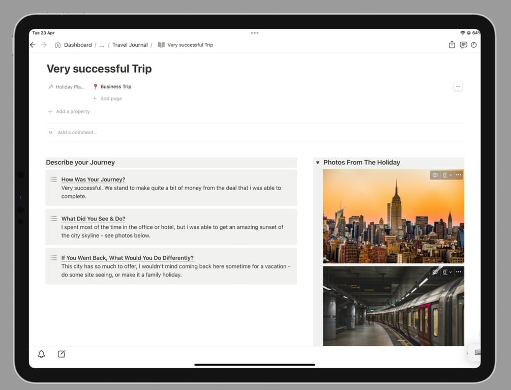The width and height of the screenshot is (511, 390).
Task: Open alignment dropdown on skyline photo
Action: click(x=447, y=175)
